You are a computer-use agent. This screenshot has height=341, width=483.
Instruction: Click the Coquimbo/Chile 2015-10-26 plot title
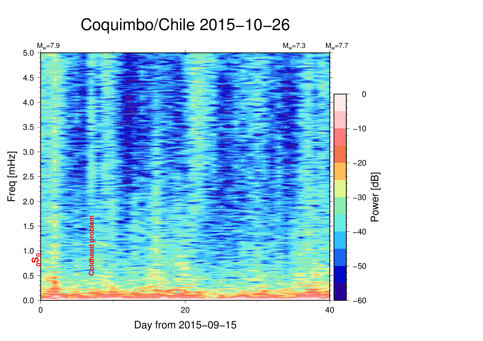(185, 25)
